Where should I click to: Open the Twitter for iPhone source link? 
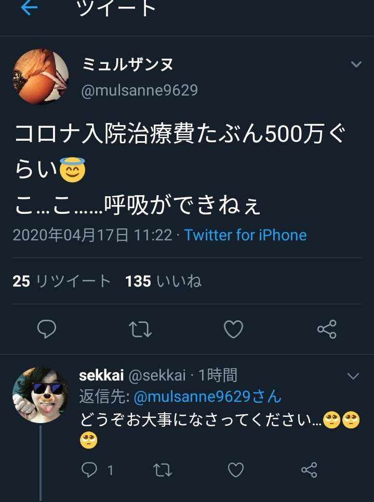(245, 235)
